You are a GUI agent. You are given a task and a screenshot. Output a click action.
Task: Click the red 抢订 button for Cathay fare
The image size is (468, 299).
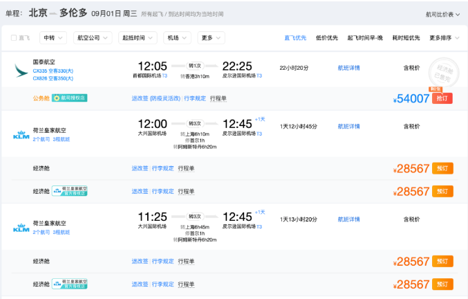[x=442, y=98]
